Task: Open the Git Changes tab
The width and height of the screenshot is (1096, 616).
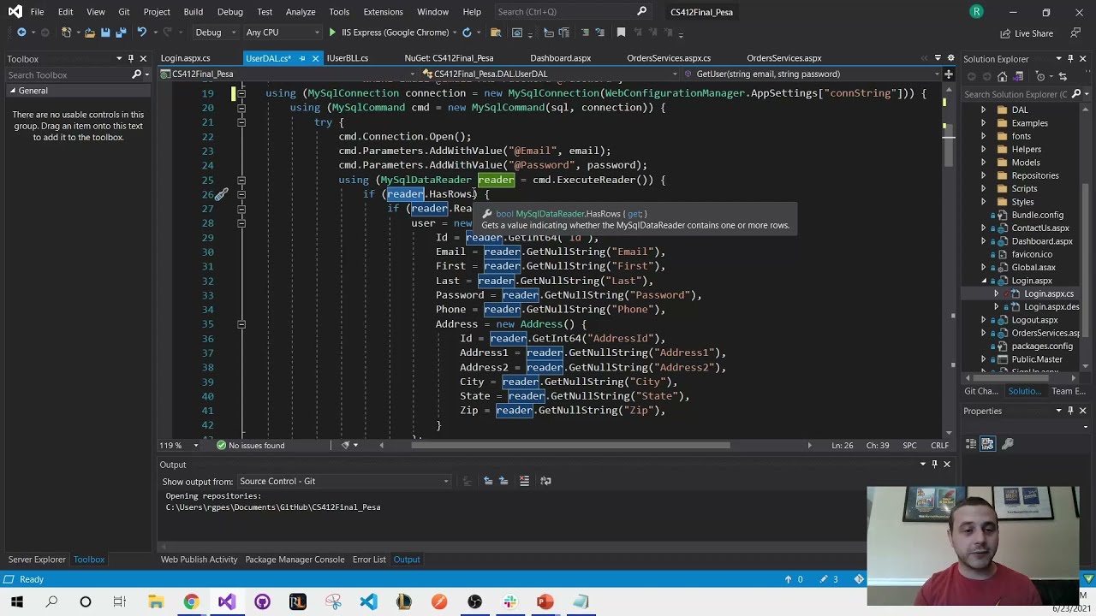Action: (x=981, y=391)
